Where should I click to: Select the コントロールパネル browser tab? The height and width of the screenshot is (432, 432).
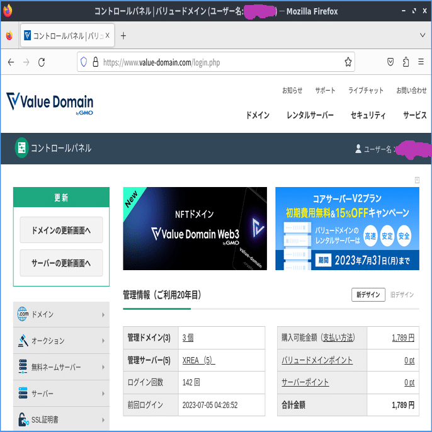coord(67,35)
